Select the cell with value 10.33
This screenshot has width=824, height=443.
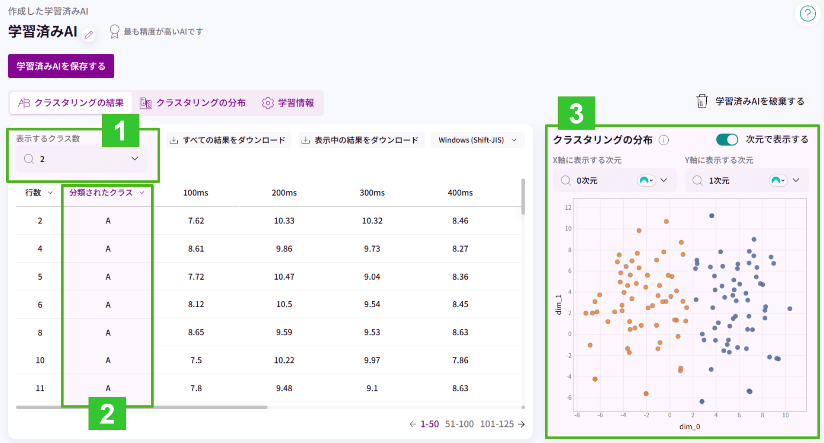284,221
